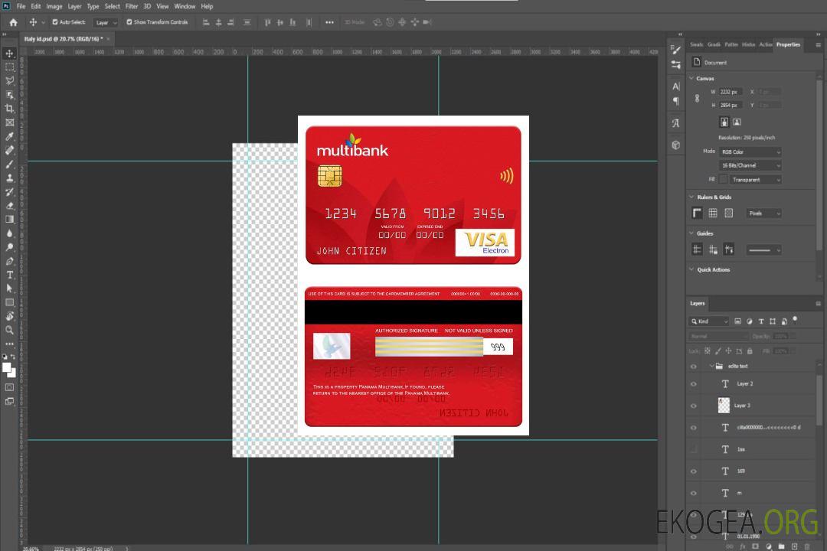Select the Pen tool
This screenshot has width=827, height=551.
coord(9,261)
